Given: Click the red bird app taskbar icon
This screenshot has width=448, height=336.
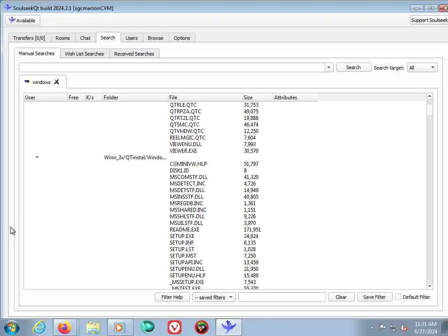Looking at the screenshot, I should pyautogui.click(x=202, y=327).
